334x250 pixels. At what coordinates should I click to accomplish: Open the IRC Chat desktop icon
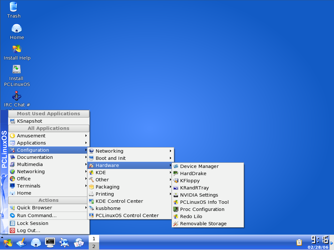click(17, 96)
